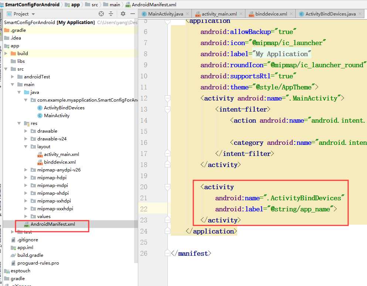Image resolution: width=367 pixels, height=286 pixels.
Task: Select binddevice.xml layout file icon
Action: pos(40,162)
